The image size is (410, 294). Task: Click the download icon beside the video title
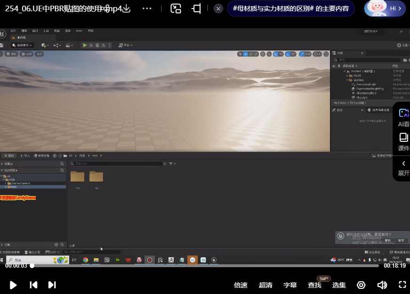point(126,8)
